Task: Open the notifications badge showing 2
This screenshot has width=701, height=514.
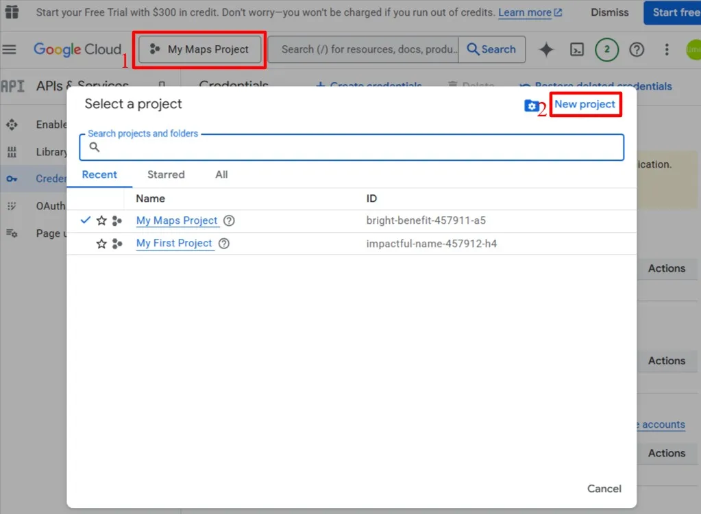Action: click(606, 49)
